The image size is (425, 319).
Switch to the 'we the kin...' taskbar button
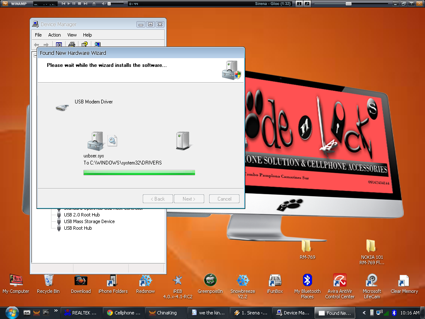208,313
